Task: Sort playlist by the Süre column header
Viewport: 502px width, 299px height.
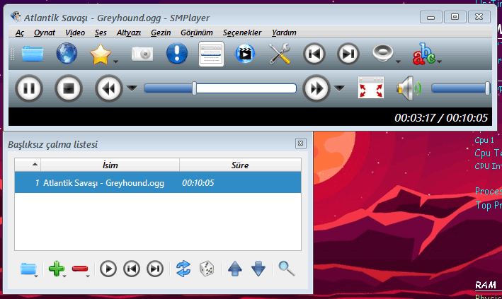Action: 240,165
